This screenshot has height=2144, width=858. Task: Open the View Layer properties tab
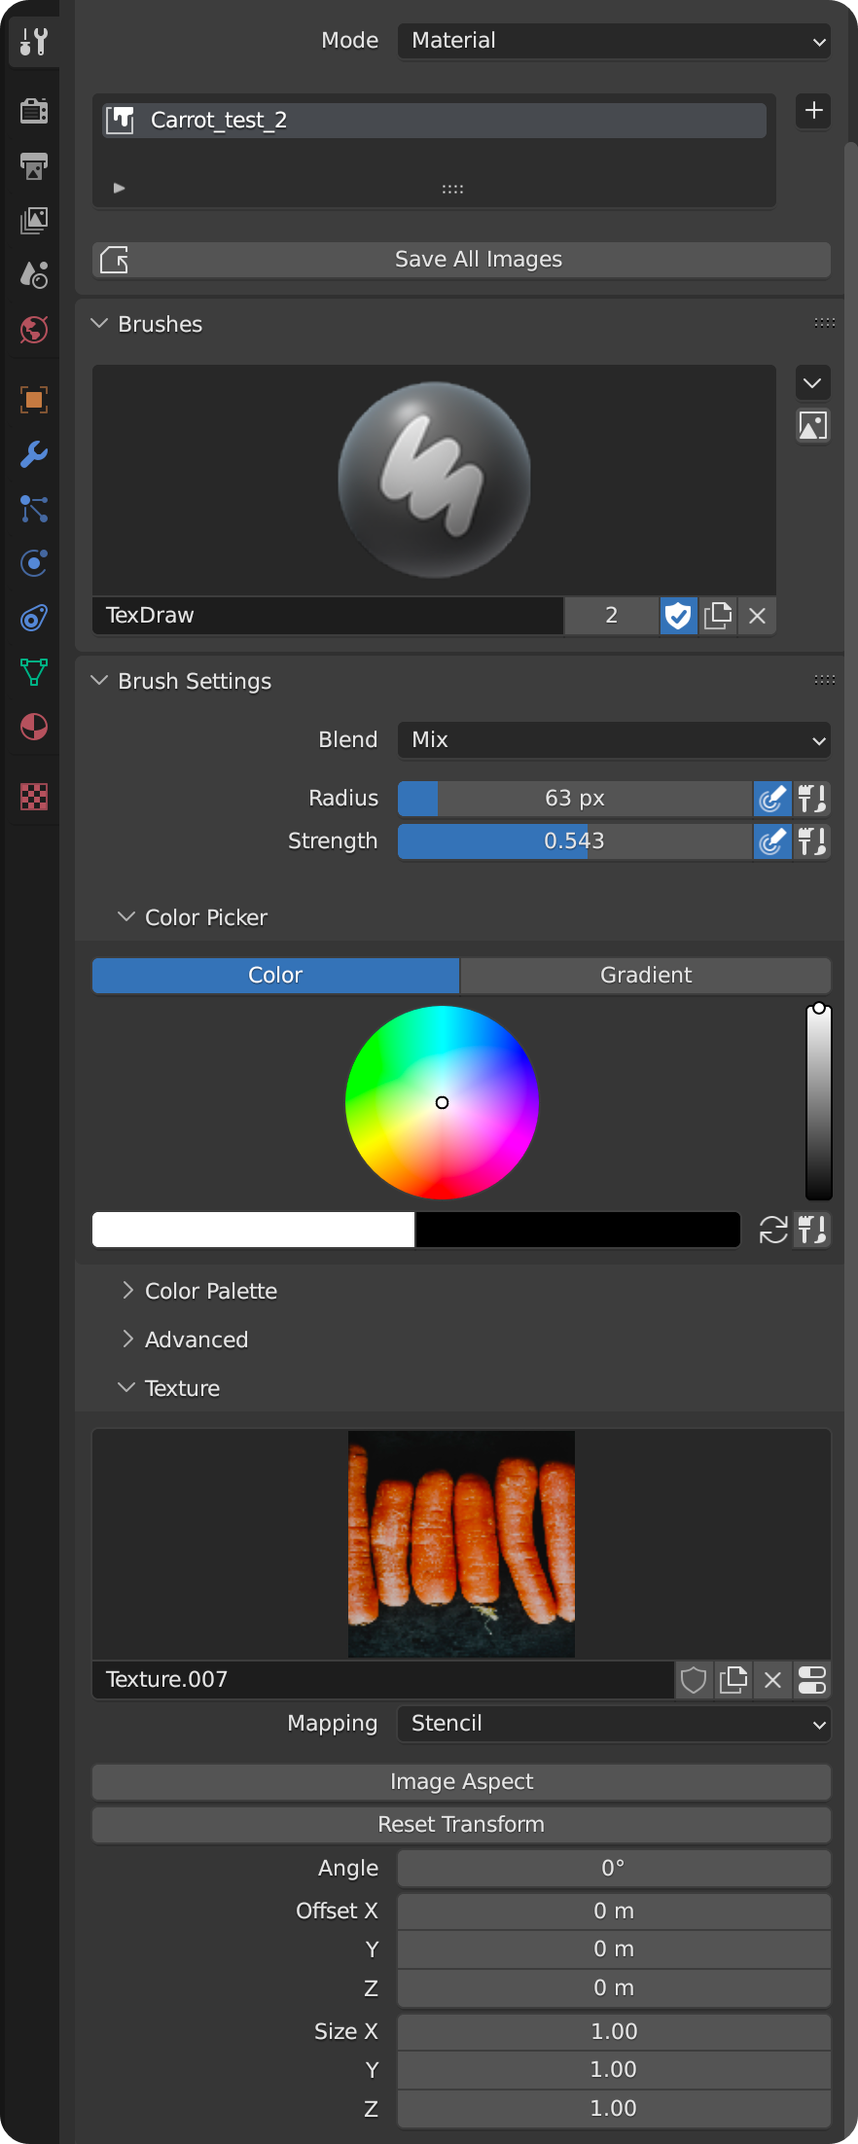tap(34, 221)
